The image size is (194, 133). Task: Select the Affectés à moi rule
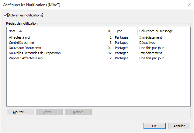[x=19, y=37]
